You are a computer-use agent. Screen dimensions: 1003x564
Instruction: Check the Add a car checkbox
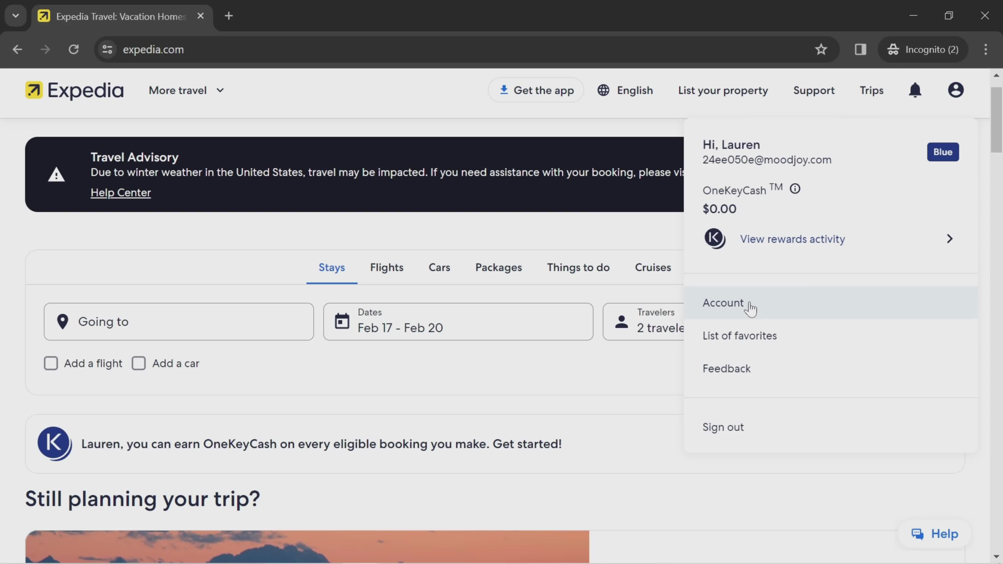pyautogui.click(x=139, y=363)
